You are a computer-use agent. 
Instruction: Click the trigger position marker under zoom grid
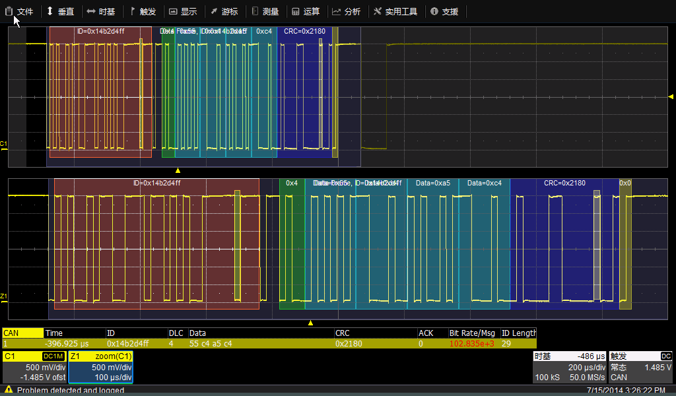click(310, 323)
